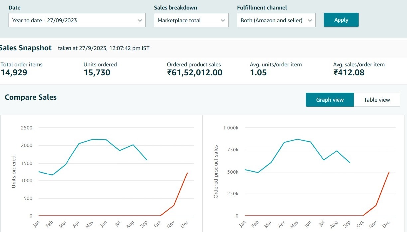The width and height of the screenshot is (407, 232).
Task: Select the Units ordered figure 15,730
Action: 97,72
